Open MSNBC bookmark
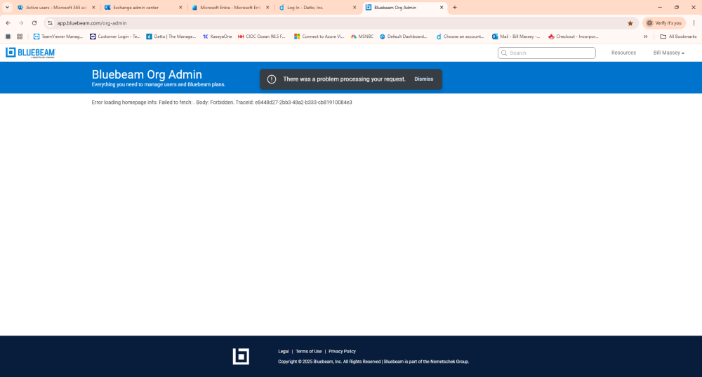 [362, 37]
